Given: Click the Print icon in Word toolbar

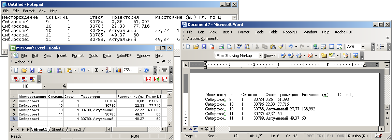Looking at the screenshot, I should click(x=221, y=47).
